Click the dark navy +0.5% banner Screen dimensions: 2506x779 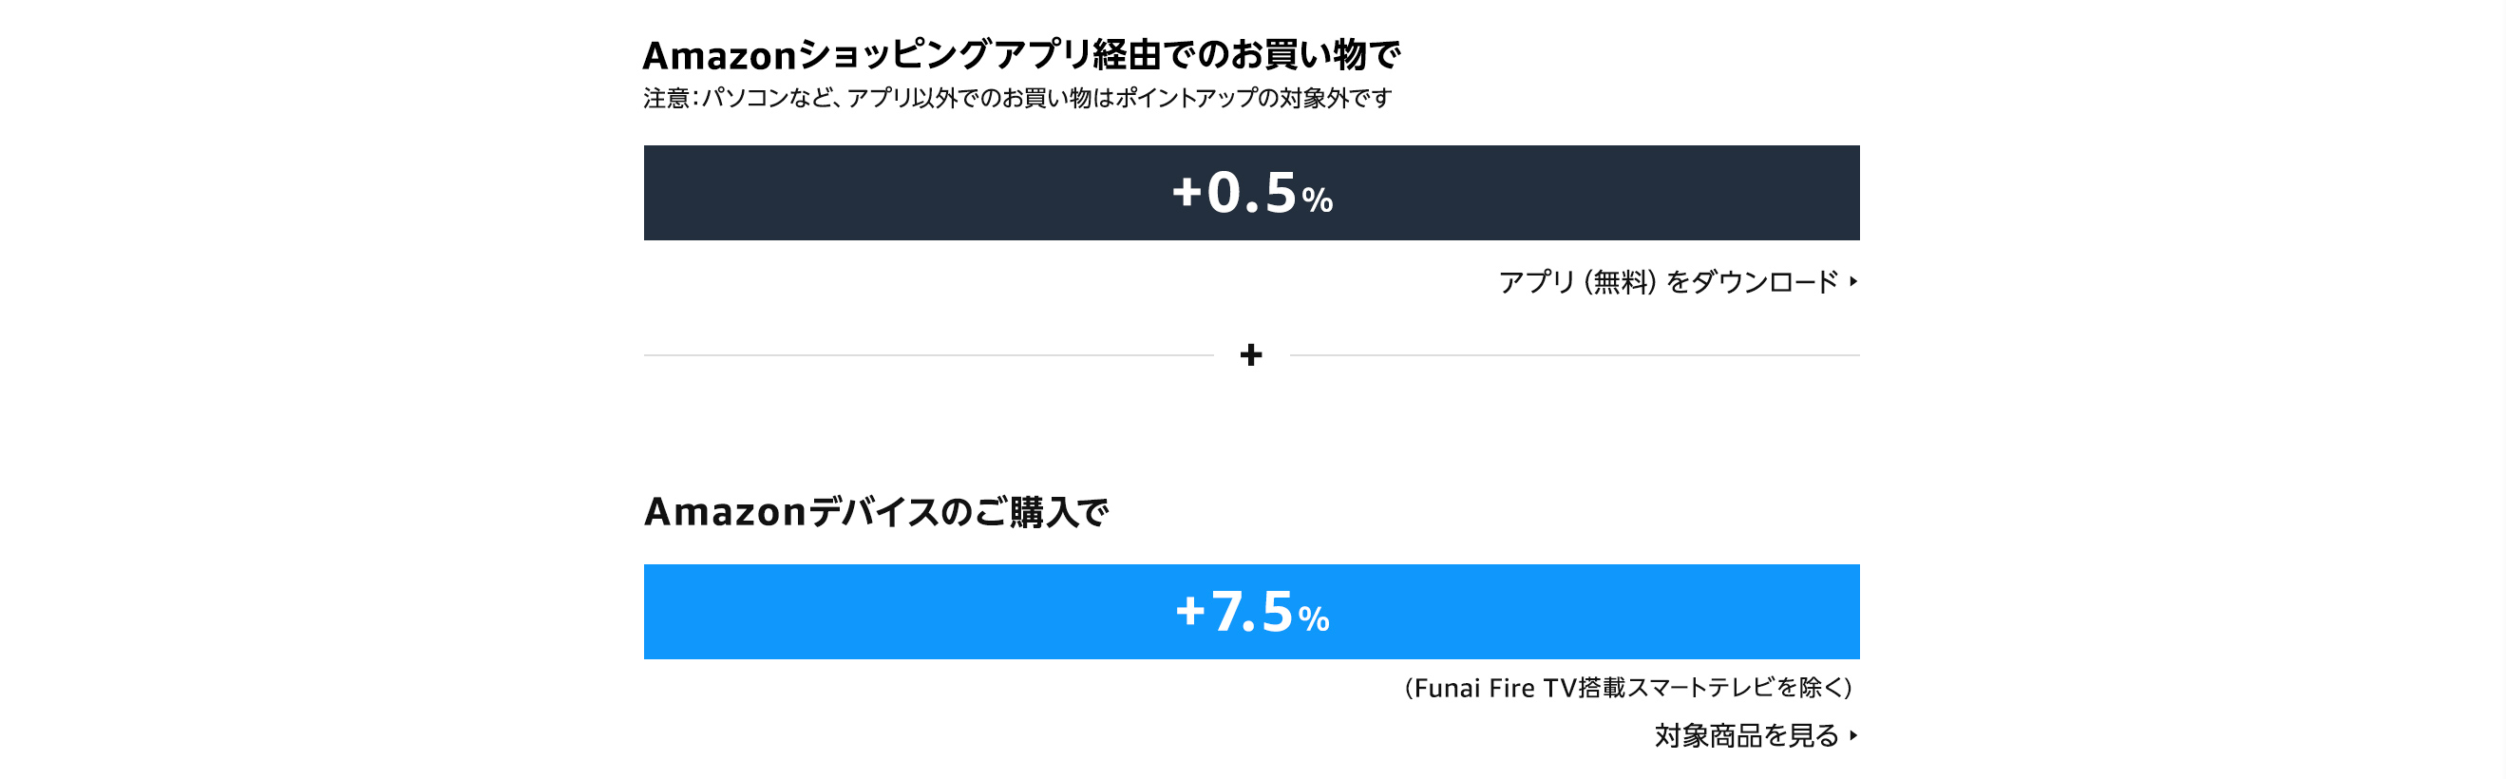click(876, 193)
